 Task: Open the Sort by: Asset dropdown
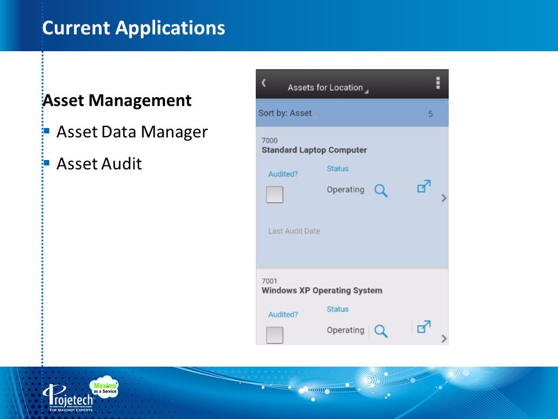click(x=288, y=113)
